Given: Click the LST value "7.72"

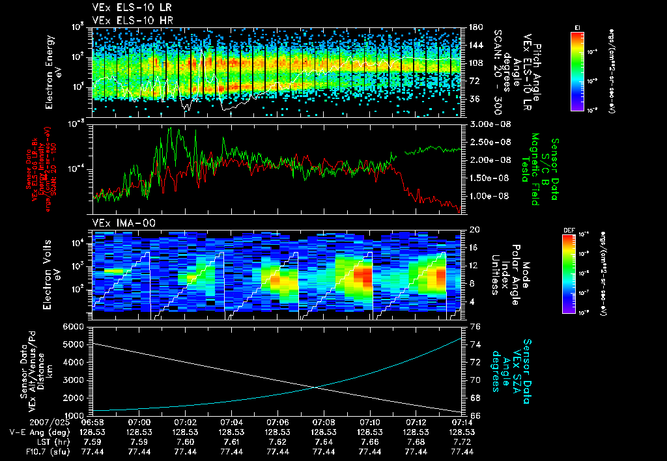Looking at the screenshot, I should (462, 442).
